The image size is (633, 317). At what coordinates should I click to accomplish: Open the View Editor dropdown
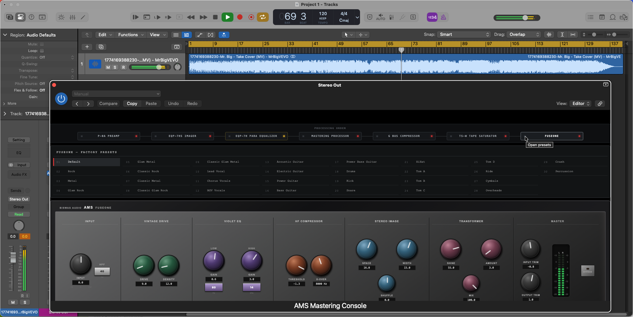(581, 103)
